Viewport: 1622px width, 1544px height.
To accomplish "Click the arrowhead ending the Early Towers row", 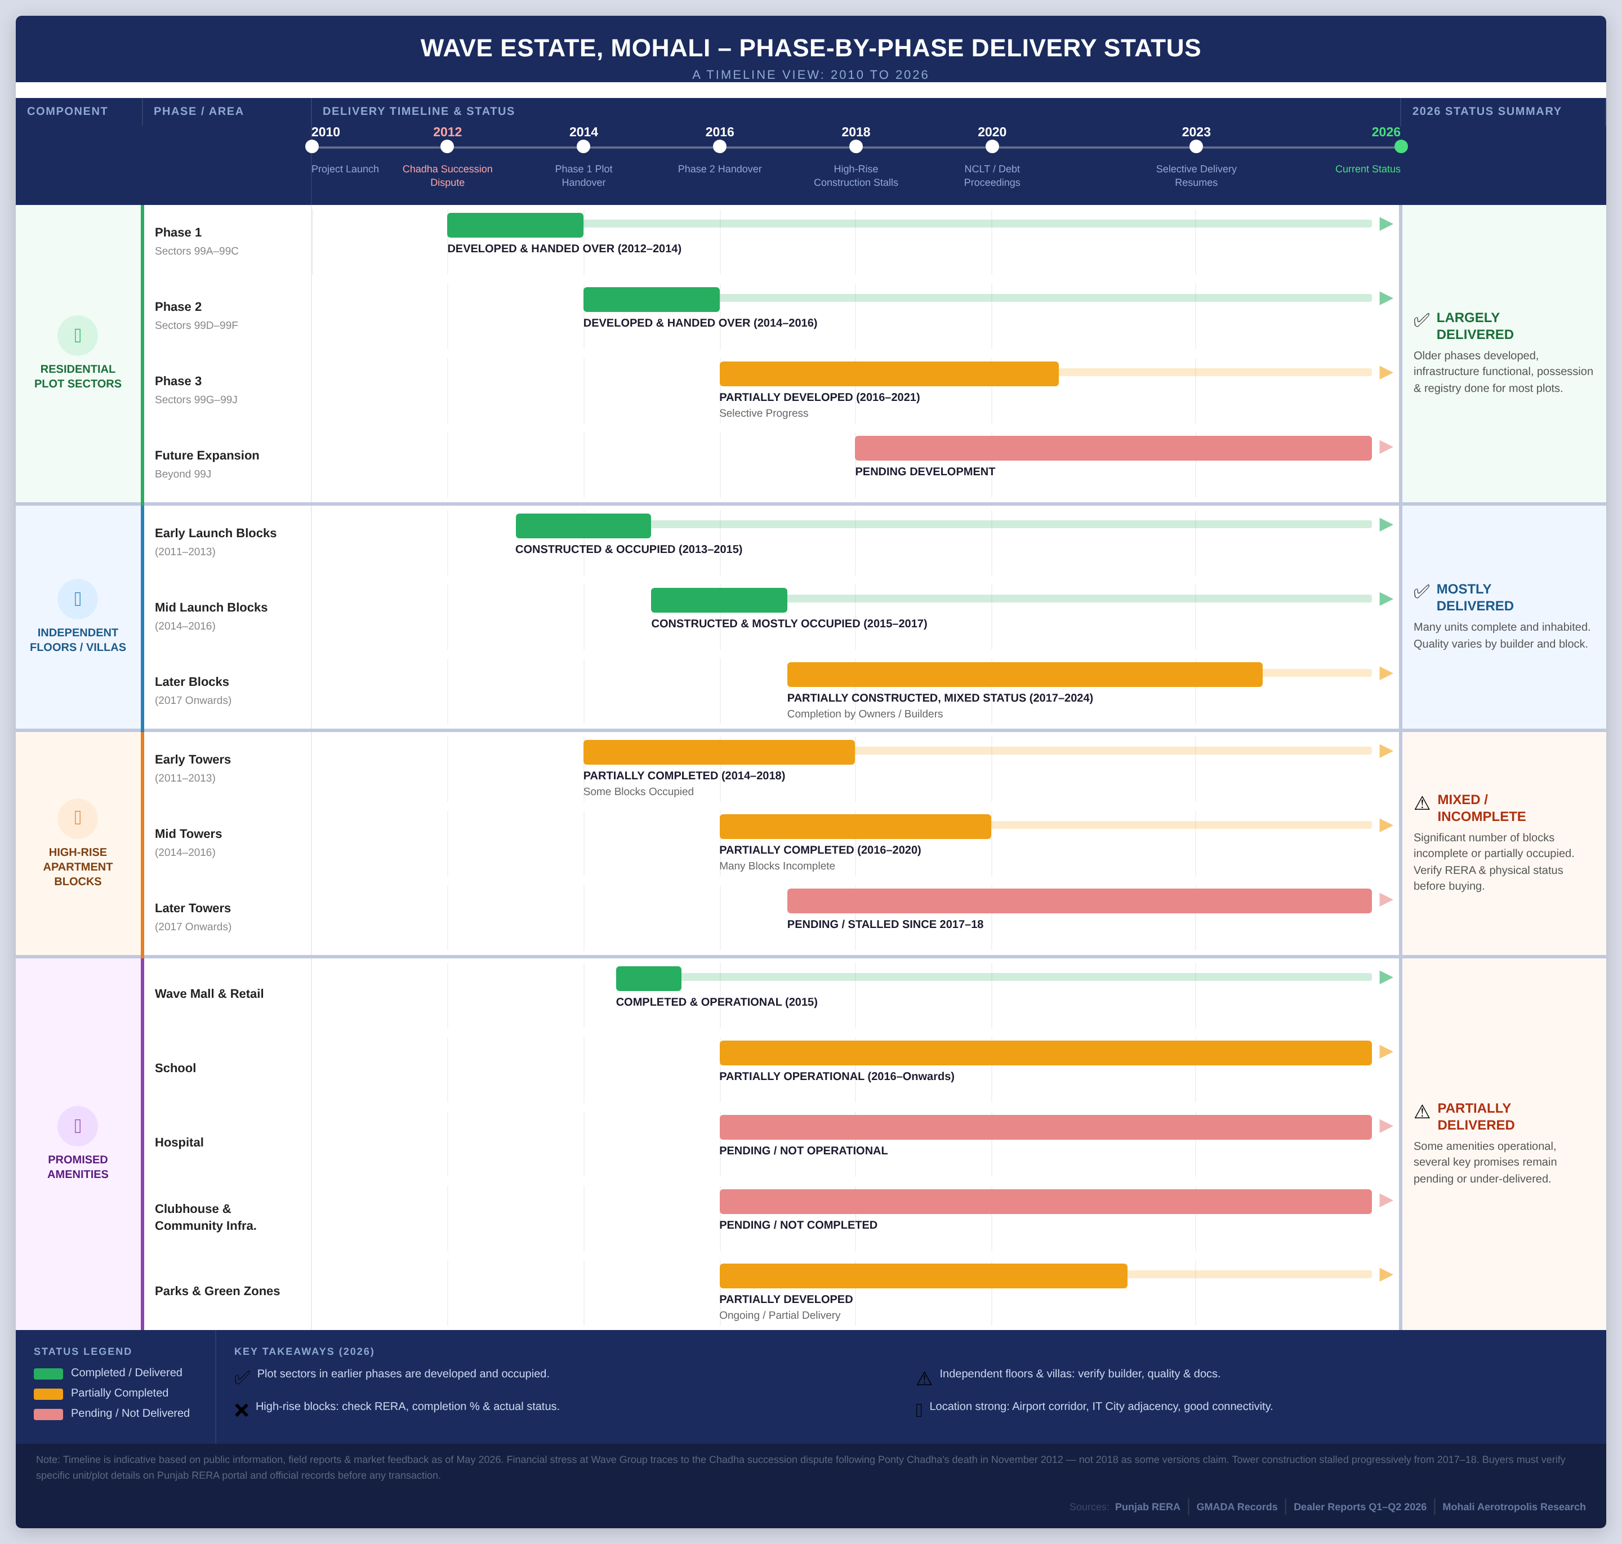I will pos(1385,751).
